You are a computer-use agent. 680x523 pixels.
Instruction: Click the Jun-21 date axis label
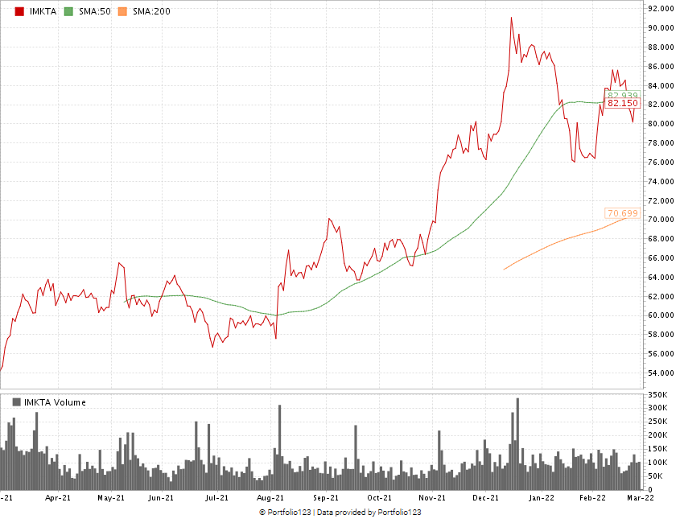161,498
